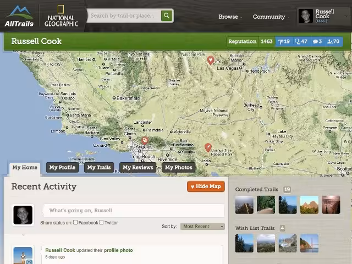Switch to the My Reviews tab
The height and width of the screenshot is (264, 352).
138,167
